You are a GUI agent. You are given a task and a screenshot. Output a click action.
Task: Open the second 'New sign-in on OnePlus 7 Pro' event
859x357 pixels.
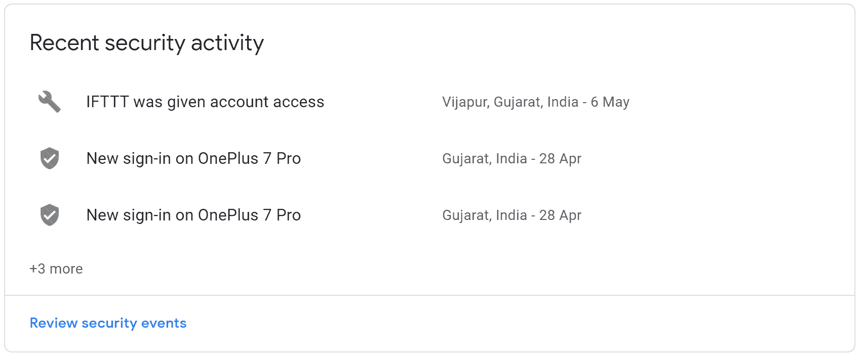pyautogui.click(x=429, y=215)
